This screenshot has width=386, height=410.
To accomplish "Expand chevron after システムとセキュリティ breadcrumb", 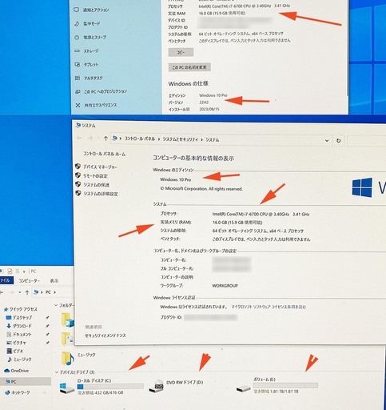I will (x=202, y=139).
